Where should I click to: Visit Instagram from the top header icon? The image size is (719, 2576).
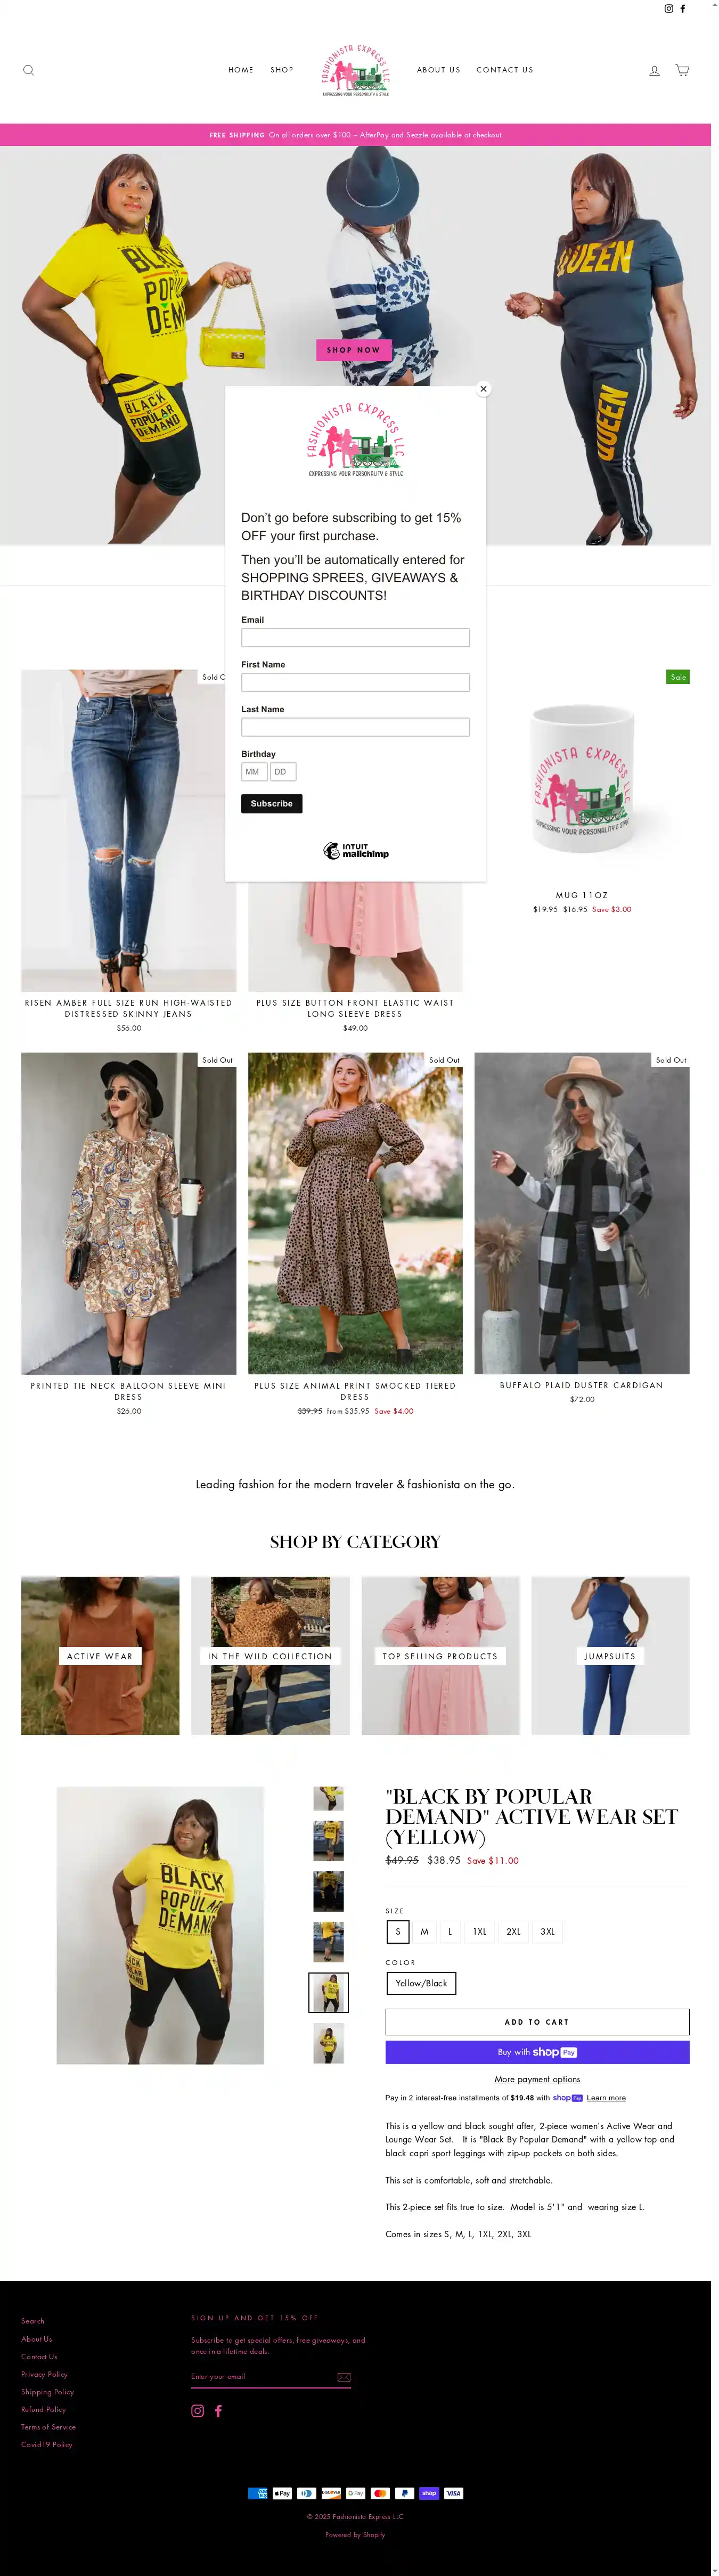[x=669, y=8]
